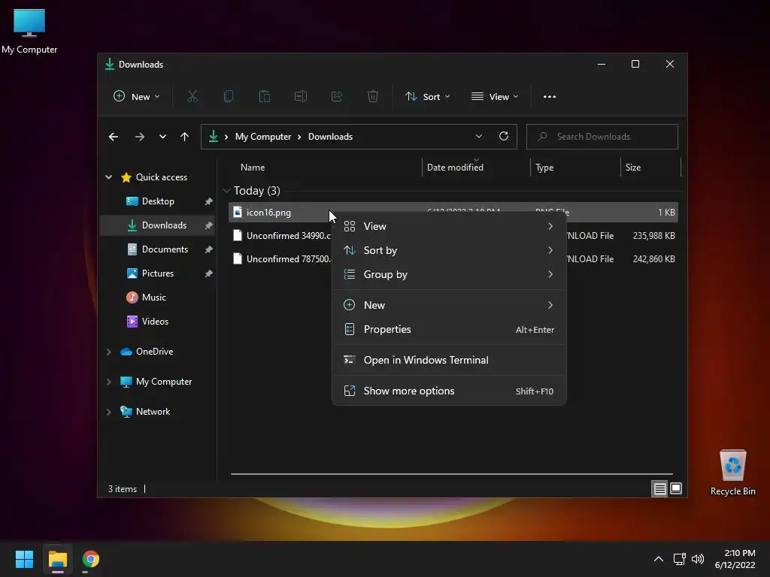
Task: Select the My Computer desktop icon
Action: pos(29,32)
